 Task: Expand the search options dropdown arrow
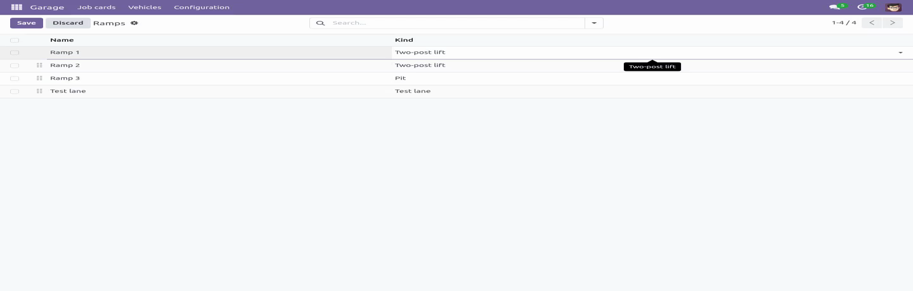pyautogui.click(x=594, y=23)
